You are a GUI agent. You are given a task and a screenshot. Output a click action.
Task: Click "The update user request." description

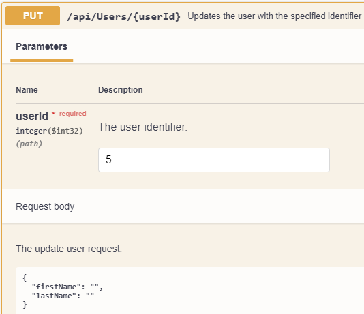(x=69, y=249)
